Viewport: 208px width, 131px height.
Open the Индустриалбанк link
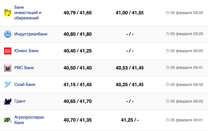tap(31, 34)
